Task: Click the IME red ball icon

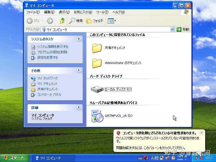Action: (146, 158)
